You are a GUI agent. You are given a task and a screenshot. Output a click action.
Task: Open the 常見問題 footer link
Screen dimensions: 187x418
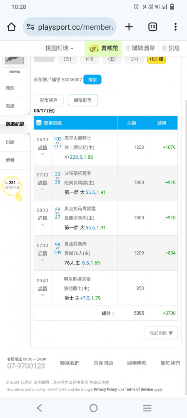point(103,363)
